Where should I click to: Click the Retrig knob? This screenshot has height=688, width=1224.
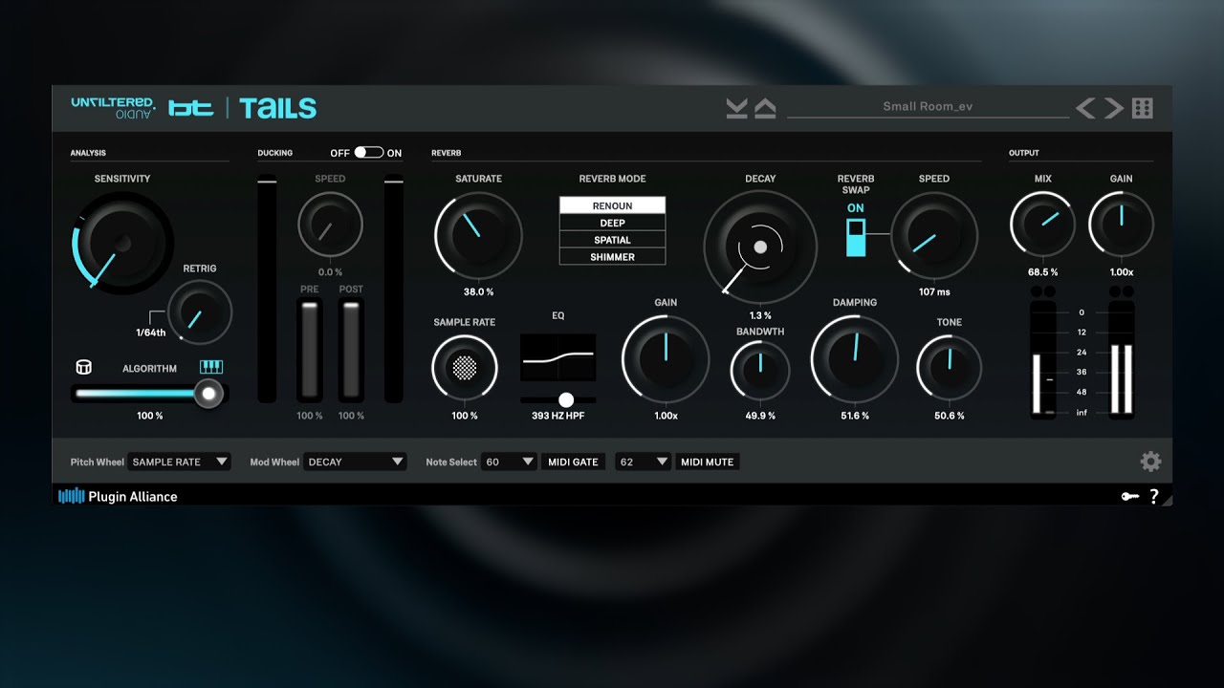tap(200, 312)
